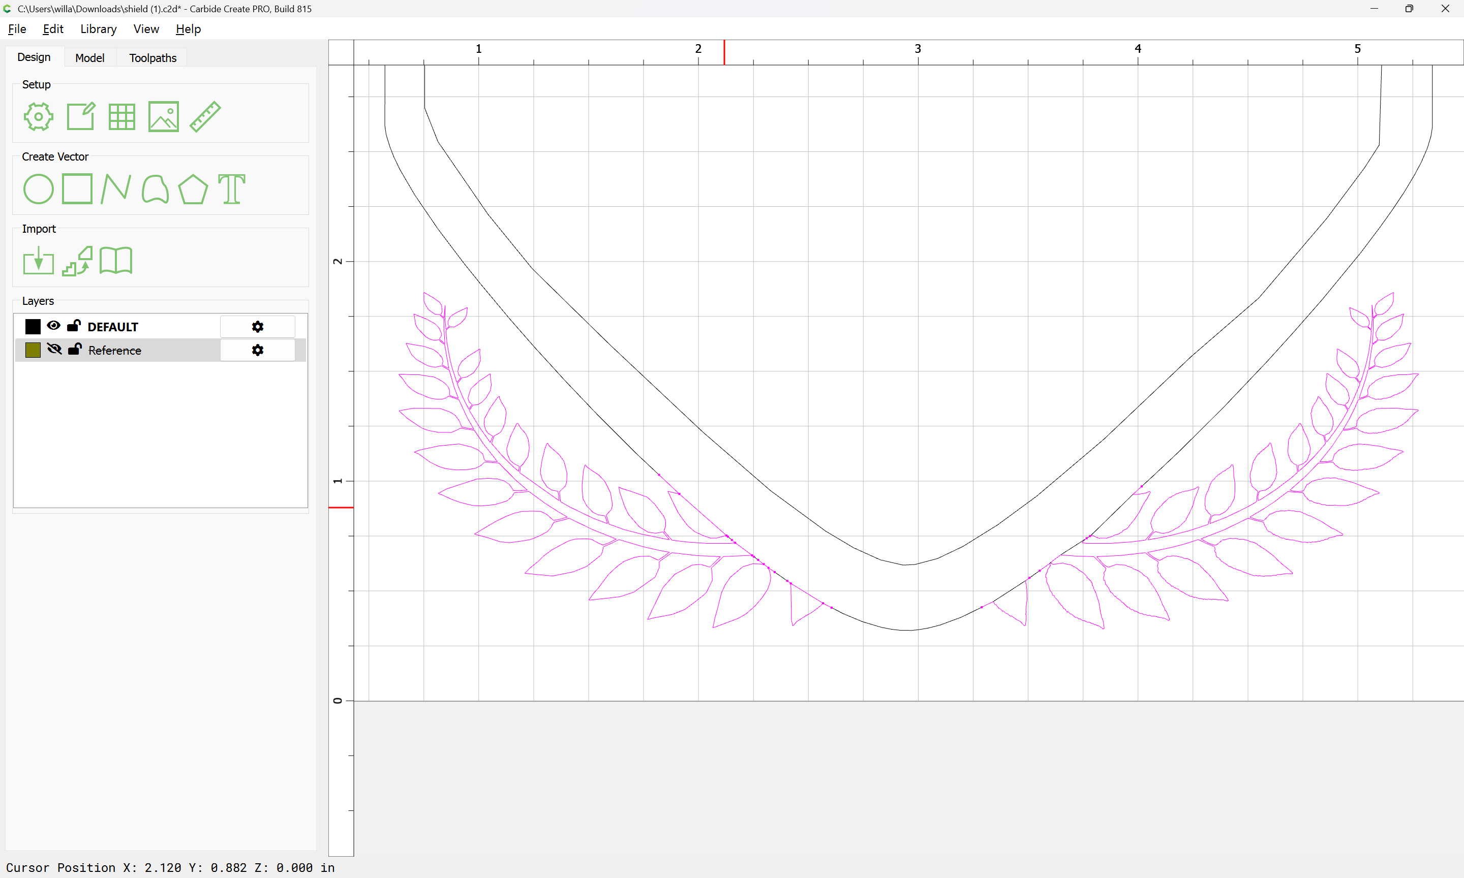Select the Curve drawing tool
The width and height of the screenshot is (1464, 878).
click(x=155, y=190)
